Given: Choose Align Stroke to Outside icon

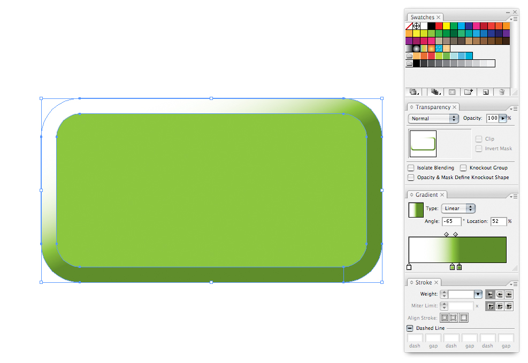Looking at the screenshot, I should tap(464, 318).
